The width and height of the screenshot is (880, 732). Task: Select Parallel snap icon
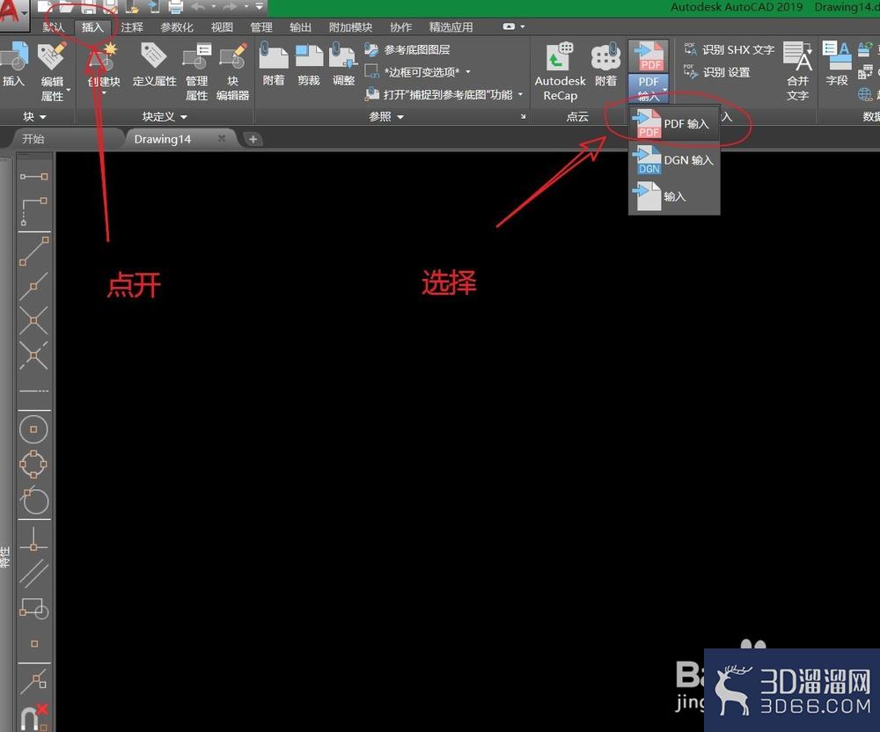(34, 574)
